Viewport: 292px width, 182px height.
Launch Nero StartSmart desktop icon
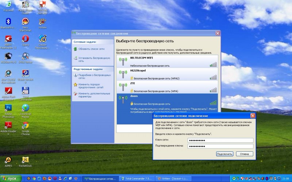pyautogui.click(x=25, y=25)
